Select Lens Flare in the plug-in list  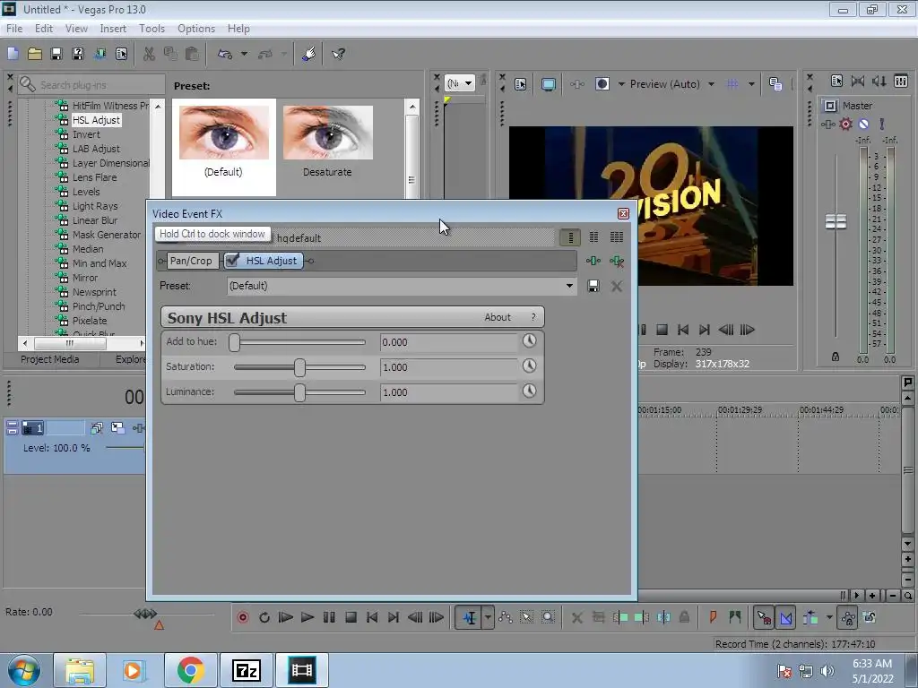tap(94, 177)
